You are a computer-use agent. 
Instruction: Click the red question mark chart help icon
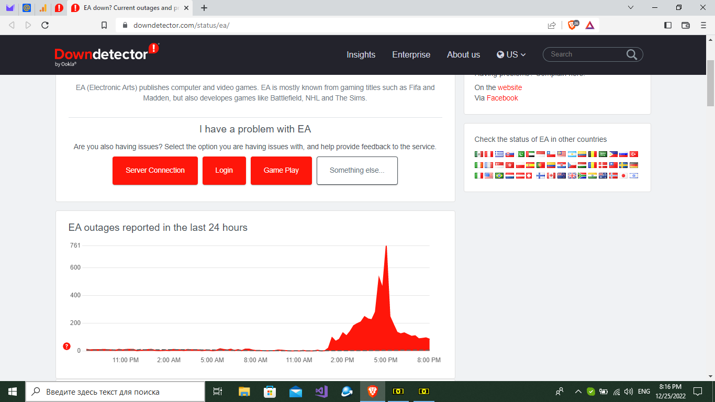click(x=66, y=346)
